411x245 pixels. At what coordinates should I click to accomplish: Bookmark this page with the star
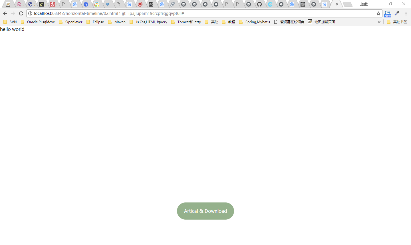coord(378,13)
